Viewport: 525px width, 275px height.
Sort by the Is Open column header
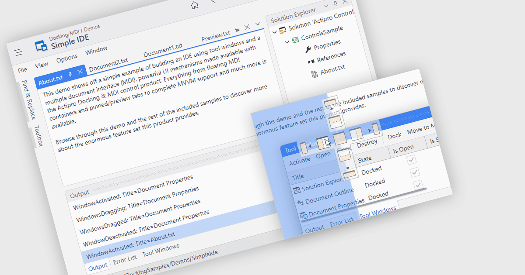403,148
